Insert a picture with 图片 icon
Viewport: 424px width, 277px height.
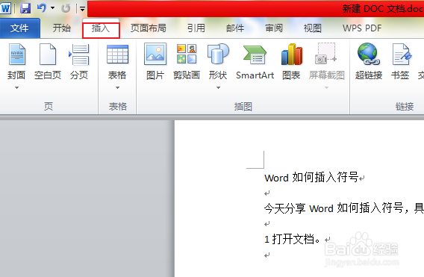tap(155, 55)
